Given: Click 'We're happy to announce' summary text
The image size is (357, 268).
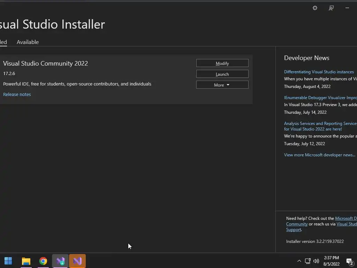Looking at the screenshot, I should pos(320,136).
